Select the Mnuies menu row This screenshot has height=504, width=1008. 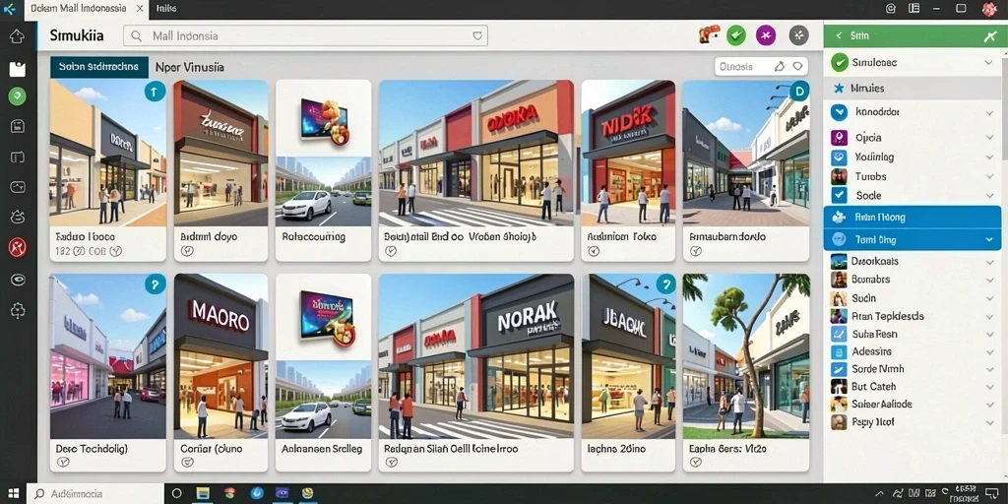click(x=913, y=88)
